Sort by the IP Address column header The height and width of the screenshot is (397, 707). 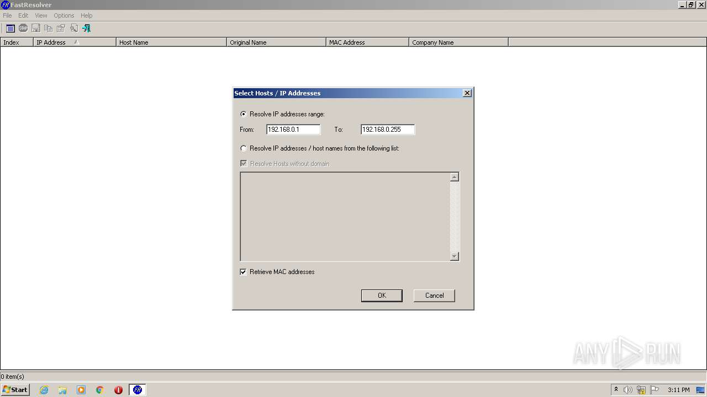tap(75, 42)
